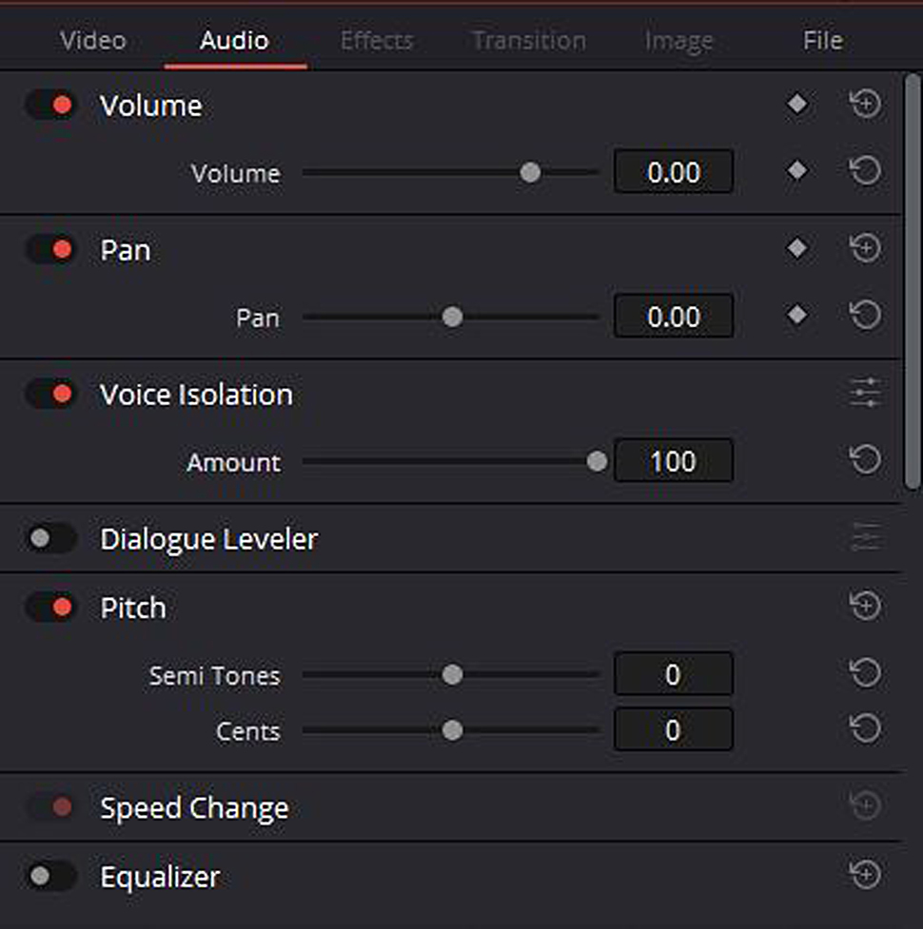Reset the whole Volume section
923x929 pixels.
[865, 105]
